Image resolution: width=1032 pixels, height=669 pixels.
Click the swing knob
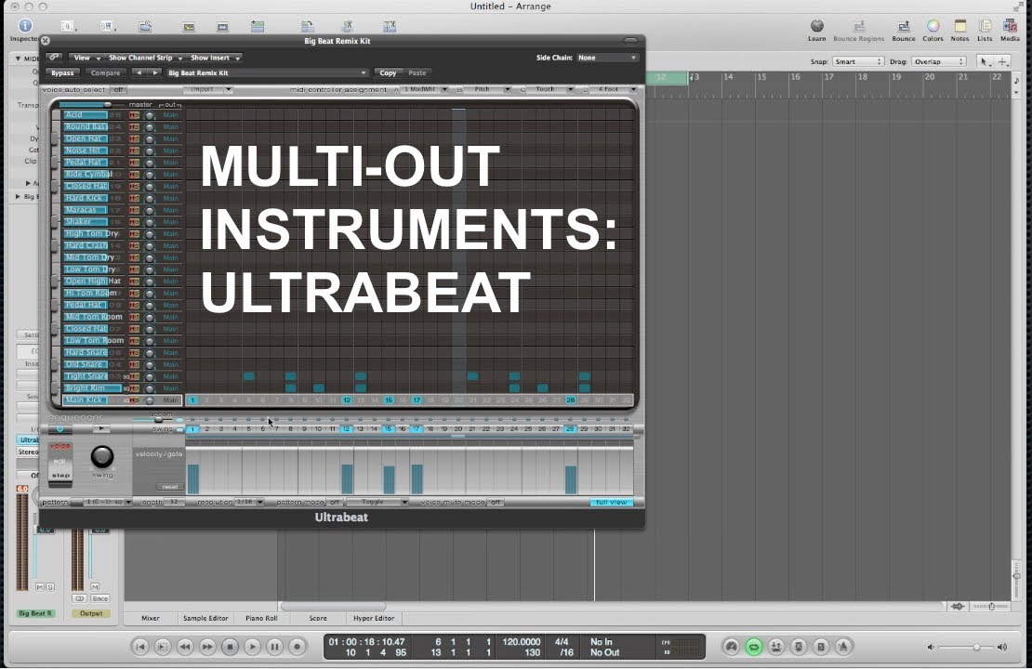pyautogui.click(x=102, y=456)
